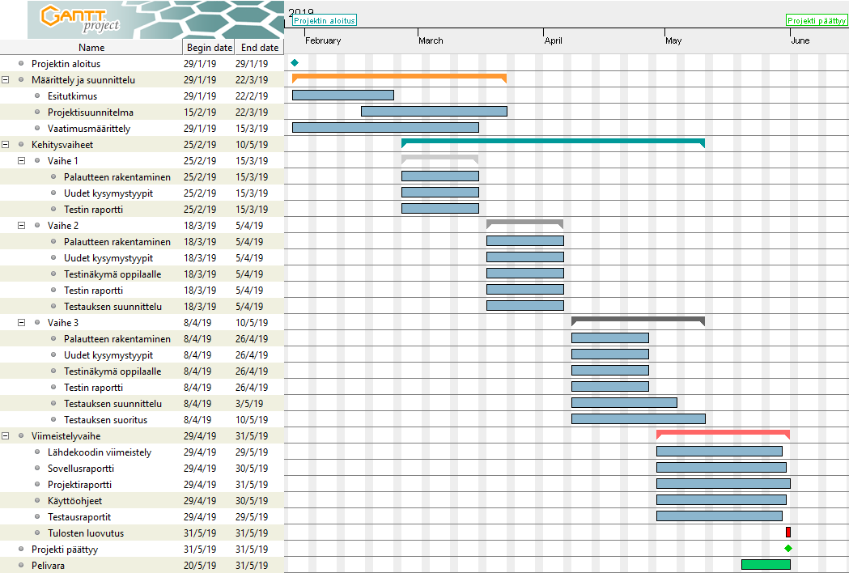Screen dimensions: 849x573
Task: Click the bullet icon beside Pelivara
Action: coord(21,566)
